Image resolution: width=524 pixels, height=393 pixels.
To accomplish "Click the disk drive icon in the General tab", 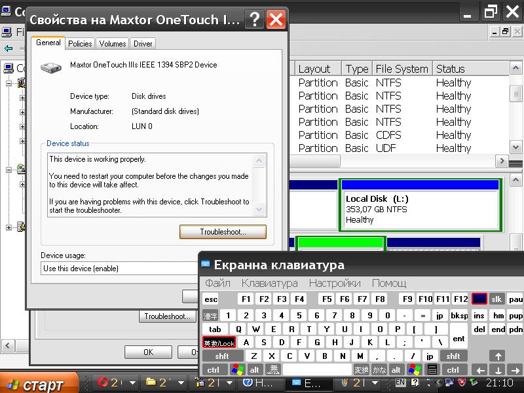I will tap(51, 68).
